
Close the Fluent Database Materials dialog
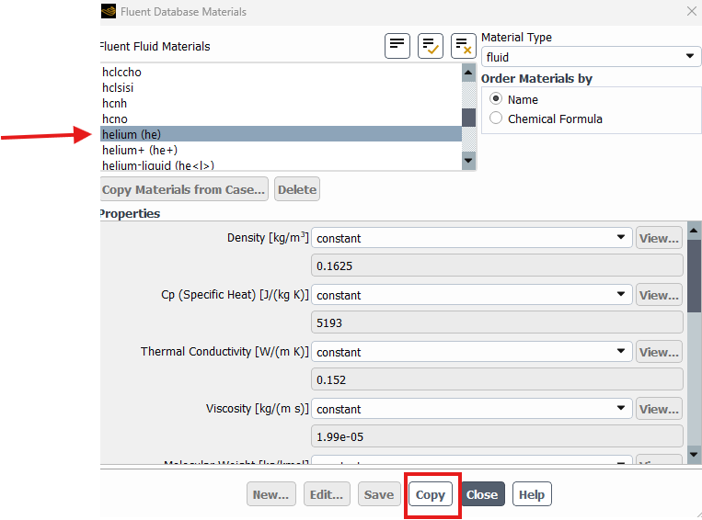click(x=692, y=11)
